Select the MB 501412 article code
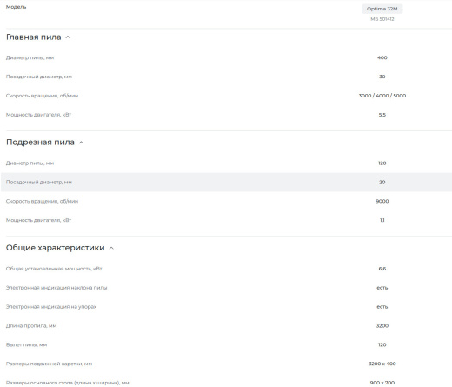This screenshot has width=452, height=387. tap(382, 19)
